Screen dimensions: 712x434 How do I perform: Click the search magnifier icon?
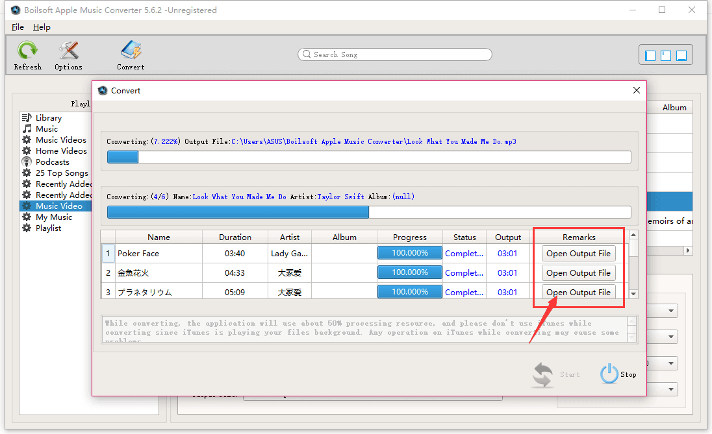[x=307, y=54]
